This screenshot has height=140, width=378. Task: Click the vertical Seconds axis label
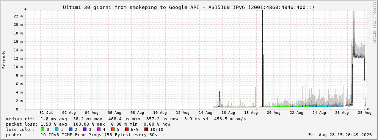coord(4,60)
